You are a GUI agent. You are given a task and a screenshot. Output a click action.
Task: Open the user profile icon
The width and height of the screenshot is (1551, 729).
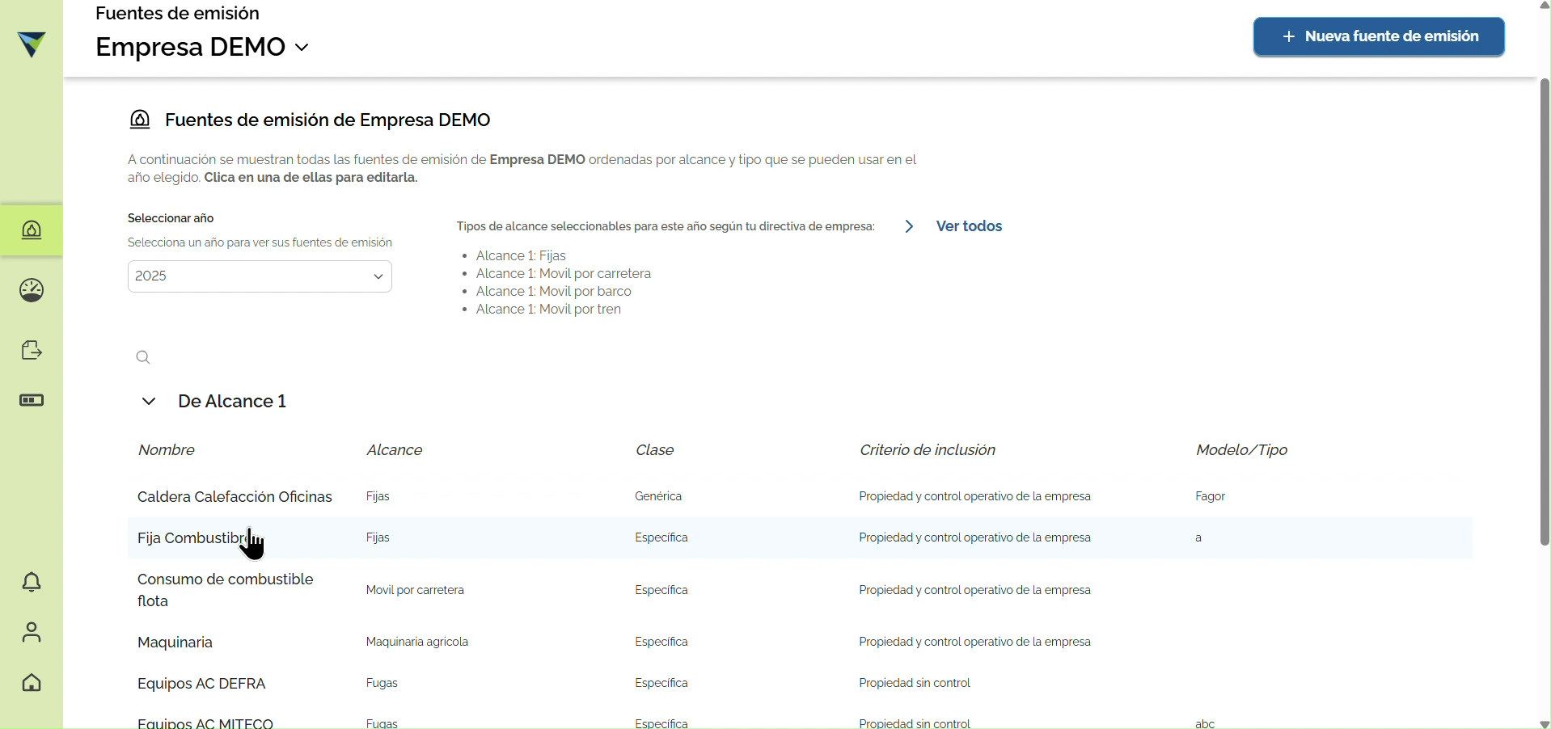(32, 632)
